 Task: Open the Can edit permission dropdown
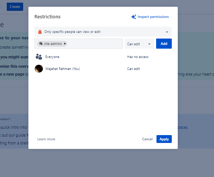coord(139,44)
